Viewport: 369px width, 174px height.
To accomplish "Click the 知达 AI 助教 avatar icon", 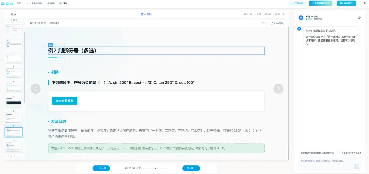I will 301,18.
